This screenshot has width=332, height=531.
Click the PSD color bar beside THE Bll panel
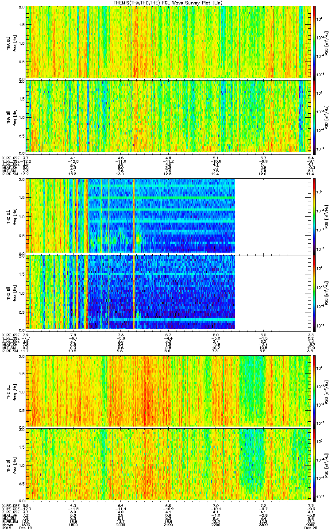pyautogui.click(x=314, y=466)
